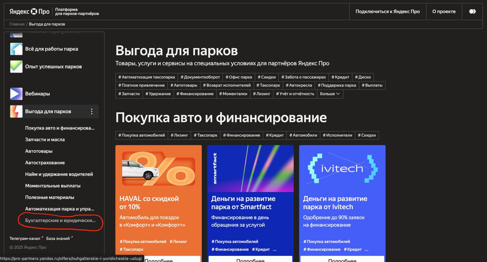Open the house icon for Всё для работы парка
Image resolution: width=487 pixels, height=262 pixels.
tap(16, 49)
